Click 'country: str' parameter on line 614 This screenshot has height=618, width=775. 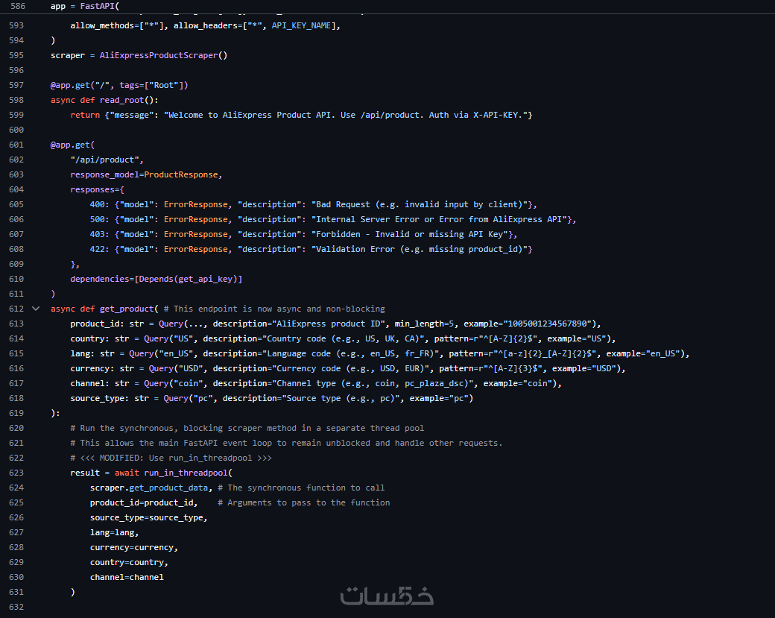click(99, 338)
